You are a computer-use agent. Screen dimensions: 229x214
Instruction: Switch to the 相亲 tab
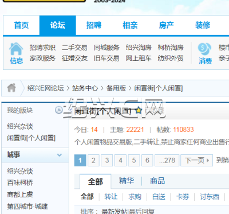click(130, 25)
